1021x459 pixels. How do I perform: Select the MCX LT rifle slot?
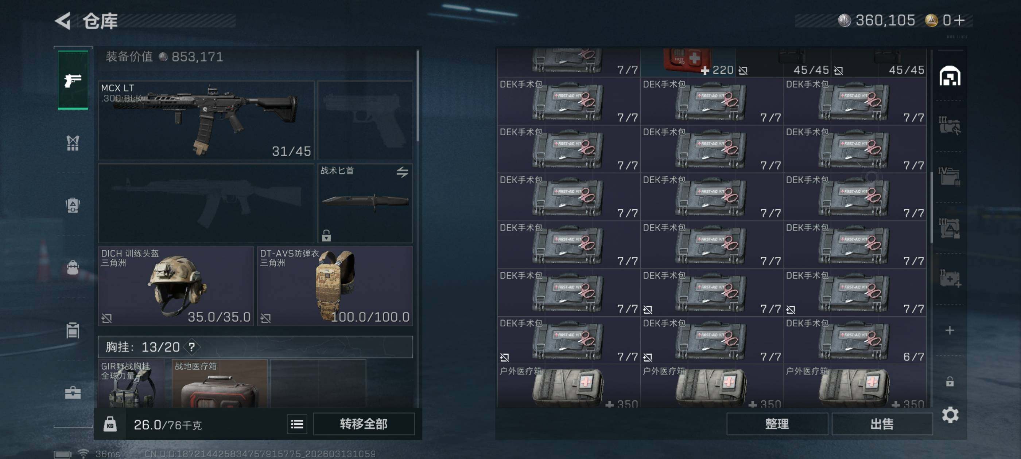click(x=206, y=120)
